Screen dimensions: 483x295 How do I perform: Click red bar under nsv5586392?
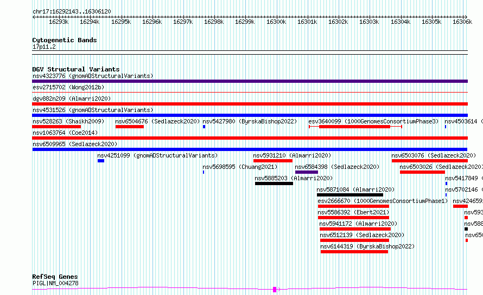353,218
